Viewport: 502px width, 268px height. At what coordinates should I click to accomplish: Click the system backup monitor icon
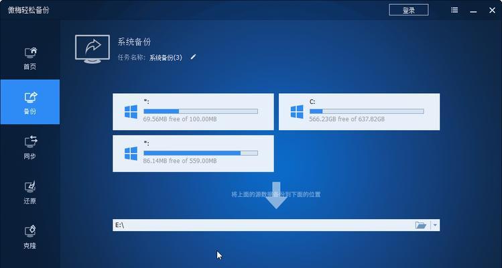point(92,49)
